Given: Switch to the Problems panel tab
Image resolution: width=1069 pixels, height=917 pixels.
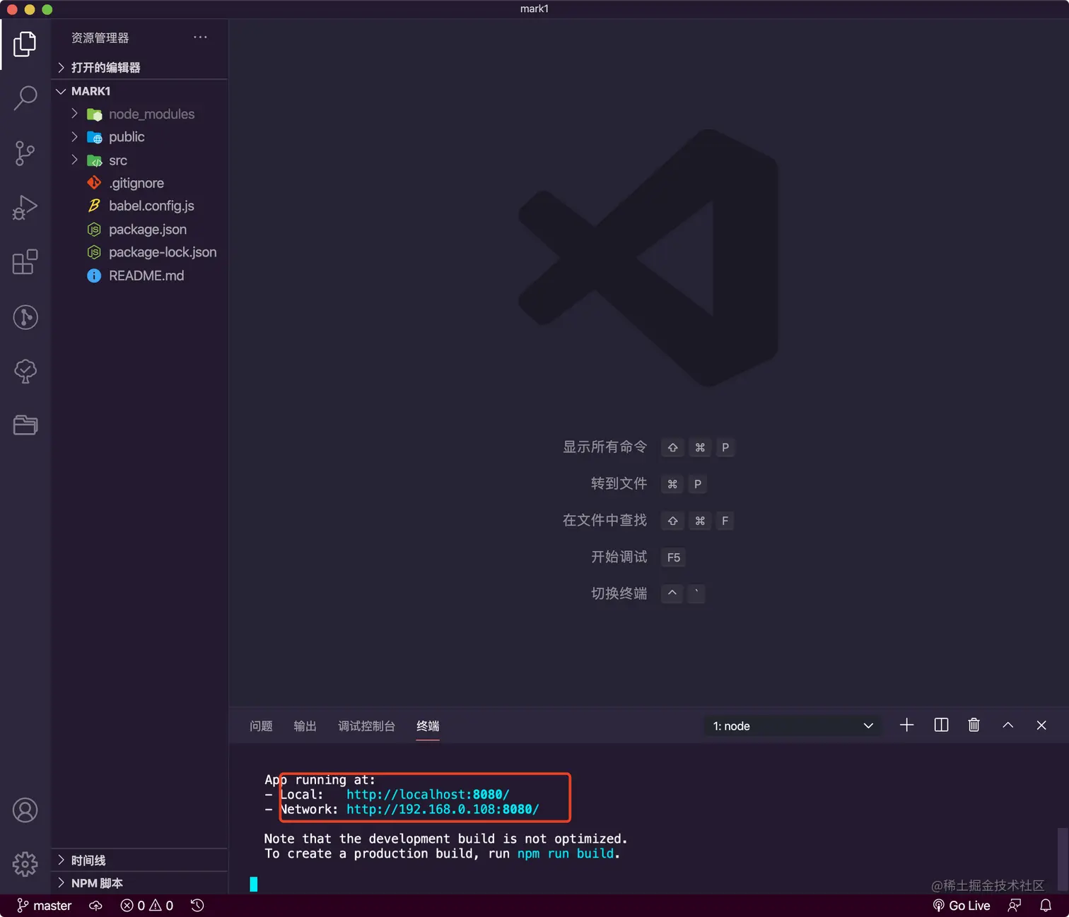Looking at the screenshot, I should (x=261, y=726).
